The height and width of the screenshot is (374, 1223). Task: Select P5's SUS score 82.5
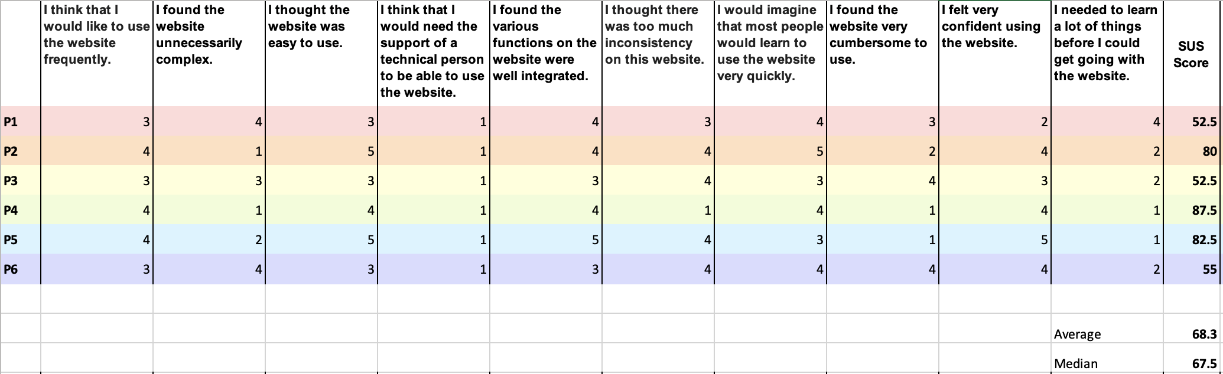pos(1192,240)
